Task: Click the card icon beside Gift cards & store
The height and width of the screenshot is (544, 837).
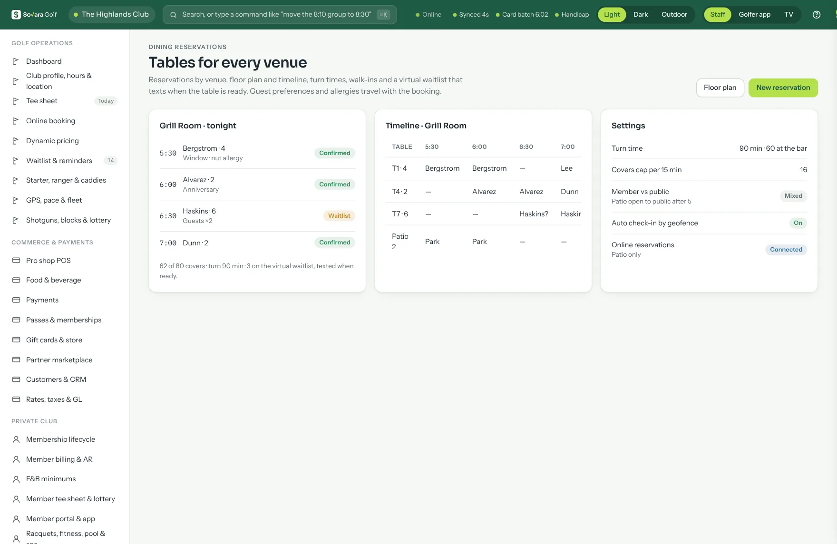Action: 16,340
